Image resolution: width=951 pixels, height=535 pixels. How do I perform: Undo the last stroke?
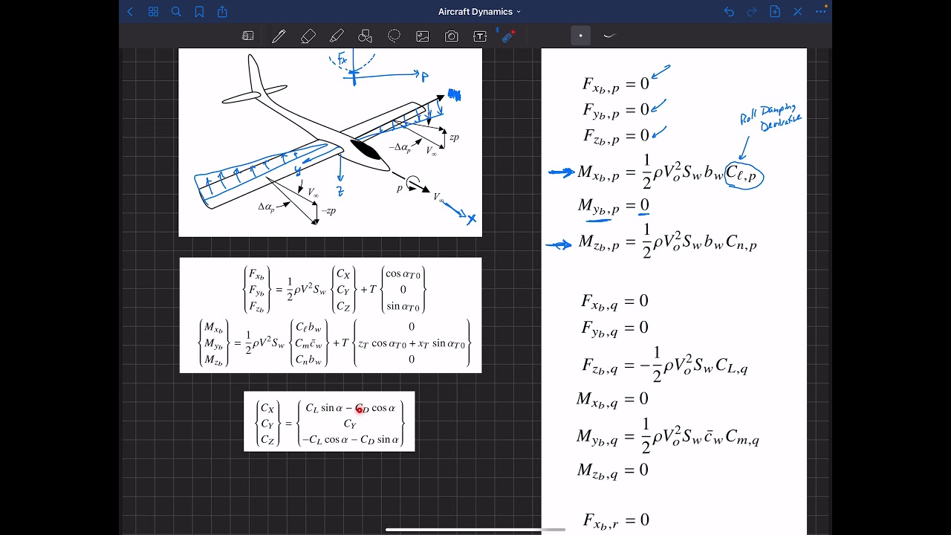(729, 12)
